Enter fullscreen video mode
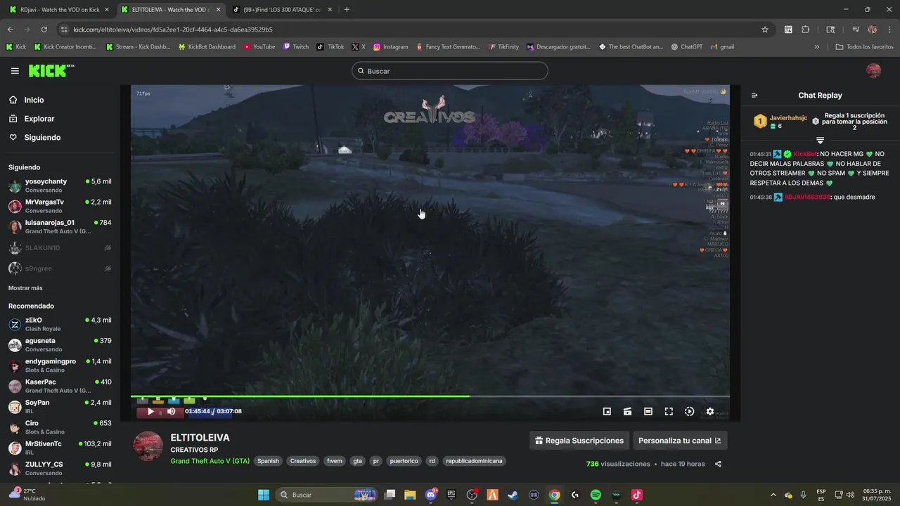The height and width of the screenshot is (506, 900). tap(669, 411)
